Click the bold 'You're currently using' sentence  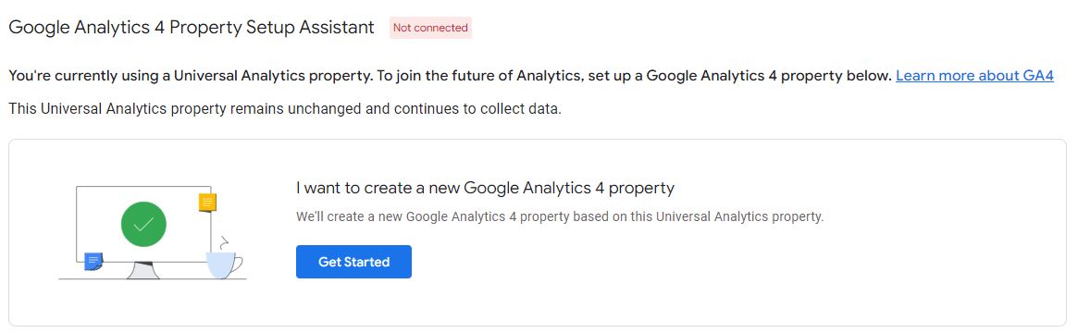click(450, 76)
